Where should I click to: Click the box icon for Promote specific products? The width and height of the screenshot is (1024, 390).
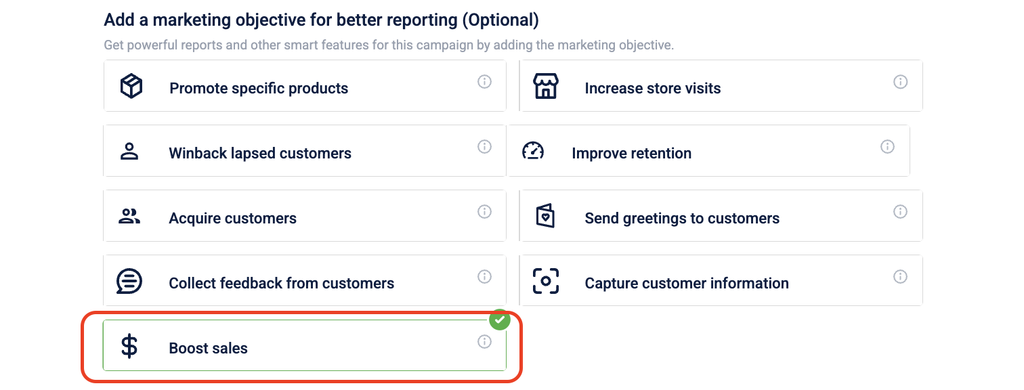point(131,87)
